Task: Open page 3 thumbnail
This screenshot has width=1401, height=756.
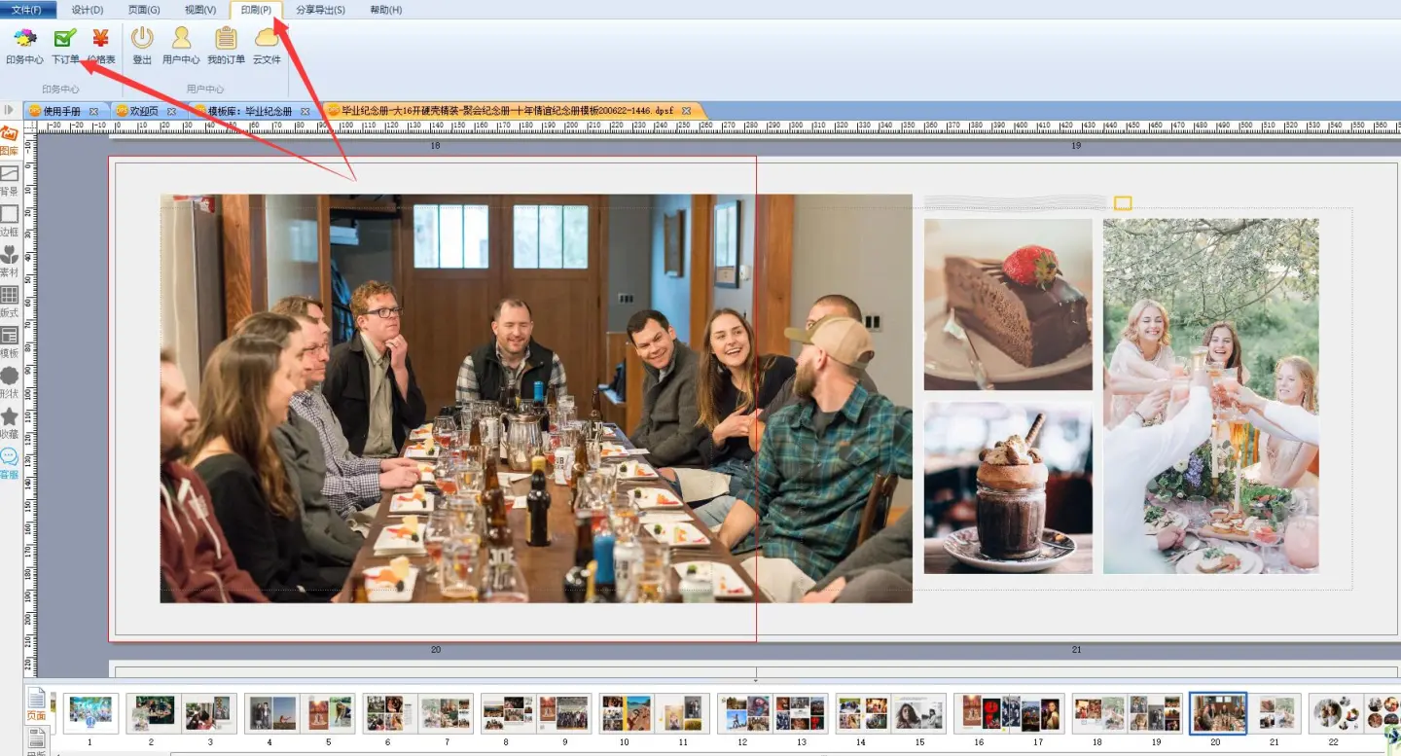Action: pos(209,713)
